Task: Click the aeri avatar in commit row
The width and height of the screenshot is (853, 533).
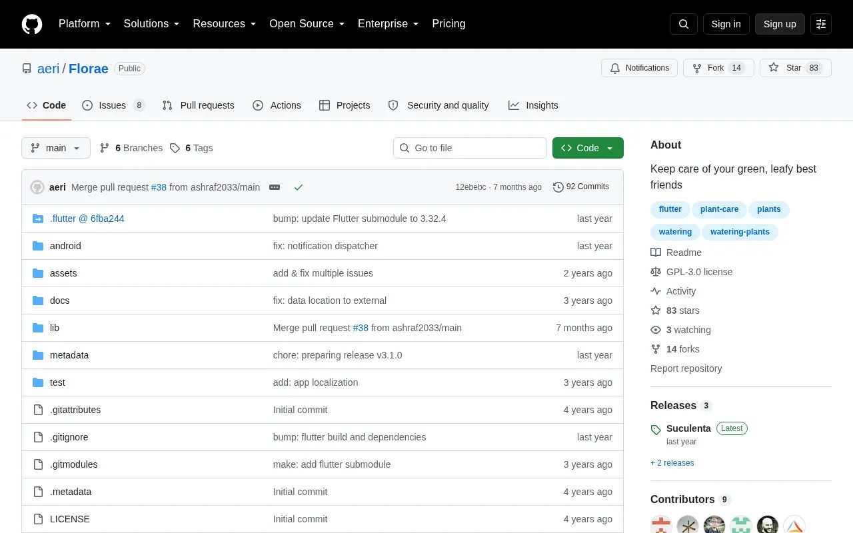Action: 37,187
